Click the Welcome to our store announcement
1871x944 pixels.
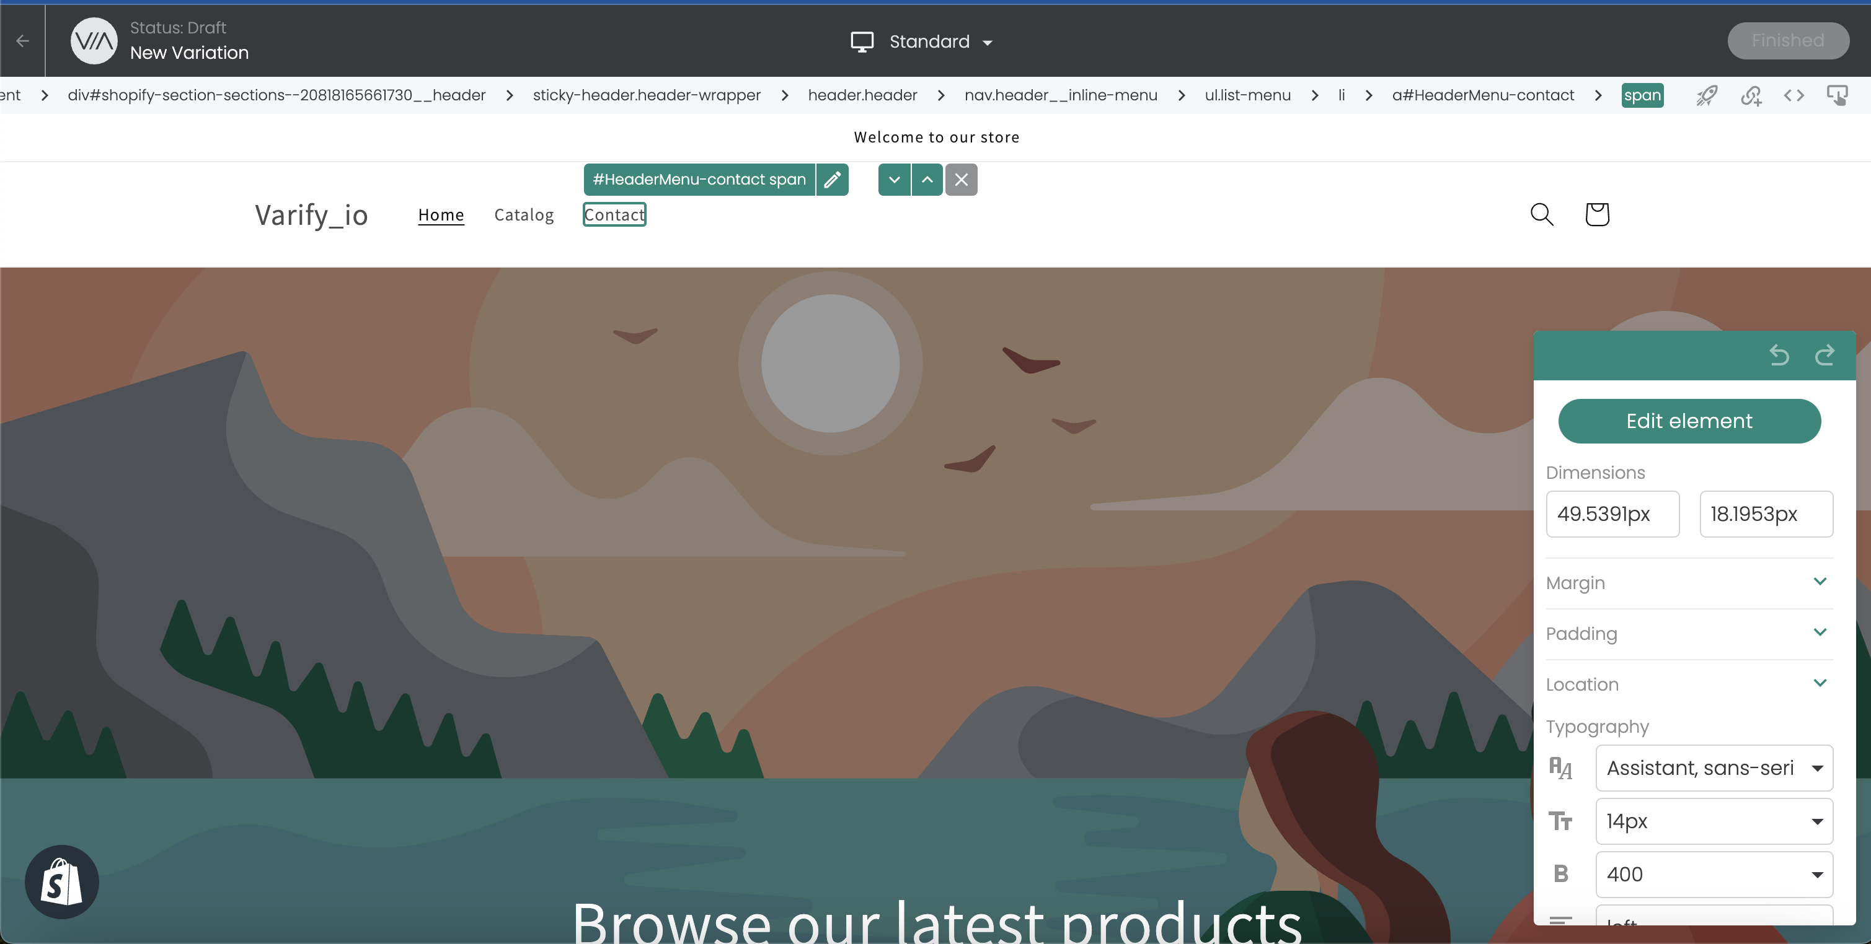(936, 137)
